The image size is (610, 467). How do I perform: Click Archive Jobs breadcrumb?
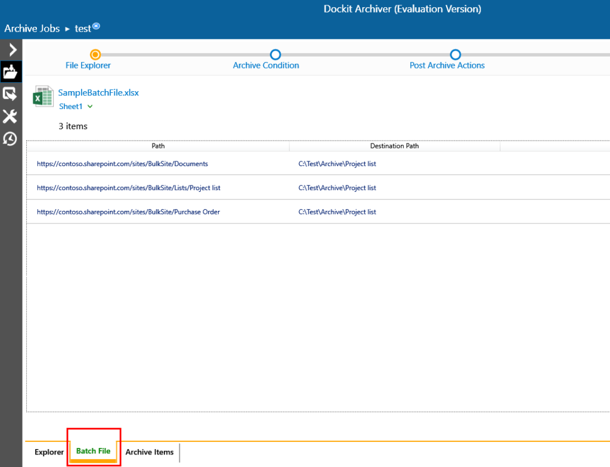[x=32, y=29]
